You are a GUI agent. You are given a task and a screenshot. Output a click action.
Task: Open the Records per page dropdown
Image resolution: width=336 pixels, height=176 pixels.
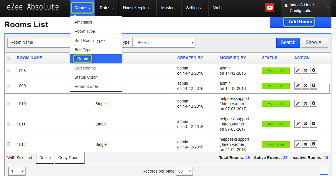coord(184,171)
